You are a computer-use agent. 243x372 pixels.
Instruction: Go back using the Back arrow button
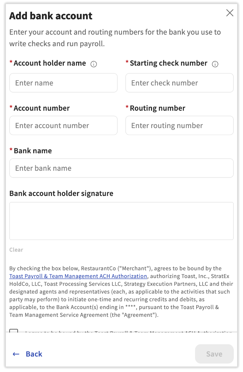click(x=28, y=354)
